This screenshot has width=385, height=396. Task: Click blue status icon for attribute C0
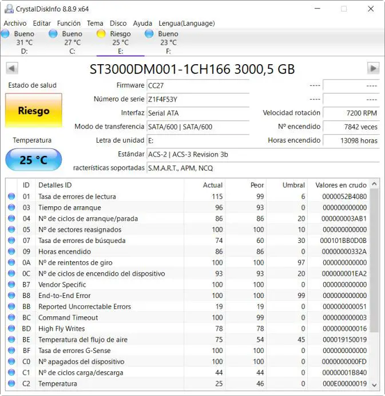pyautogui.click(x=11, y=362)
